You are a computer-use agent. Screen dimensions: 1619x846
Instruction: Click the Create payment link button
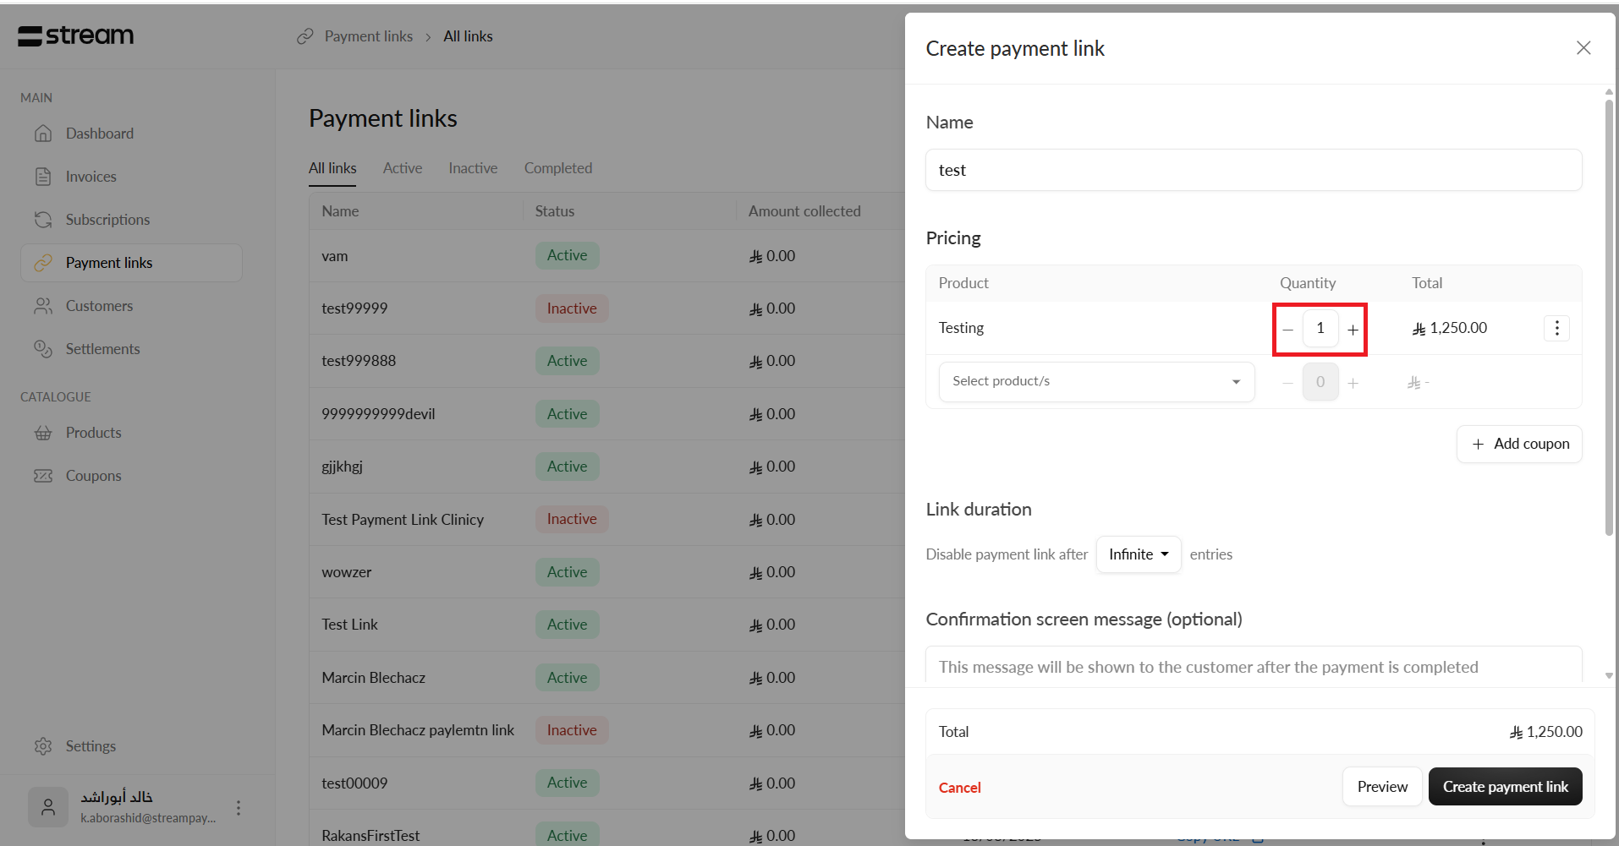point(1505,787)
